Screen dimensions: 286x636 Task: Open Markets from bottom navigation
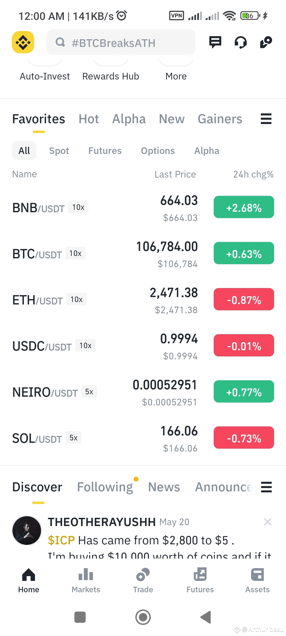(86, 581)
